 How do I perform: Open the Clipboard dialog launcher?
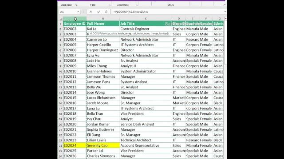tap(76, 5)
